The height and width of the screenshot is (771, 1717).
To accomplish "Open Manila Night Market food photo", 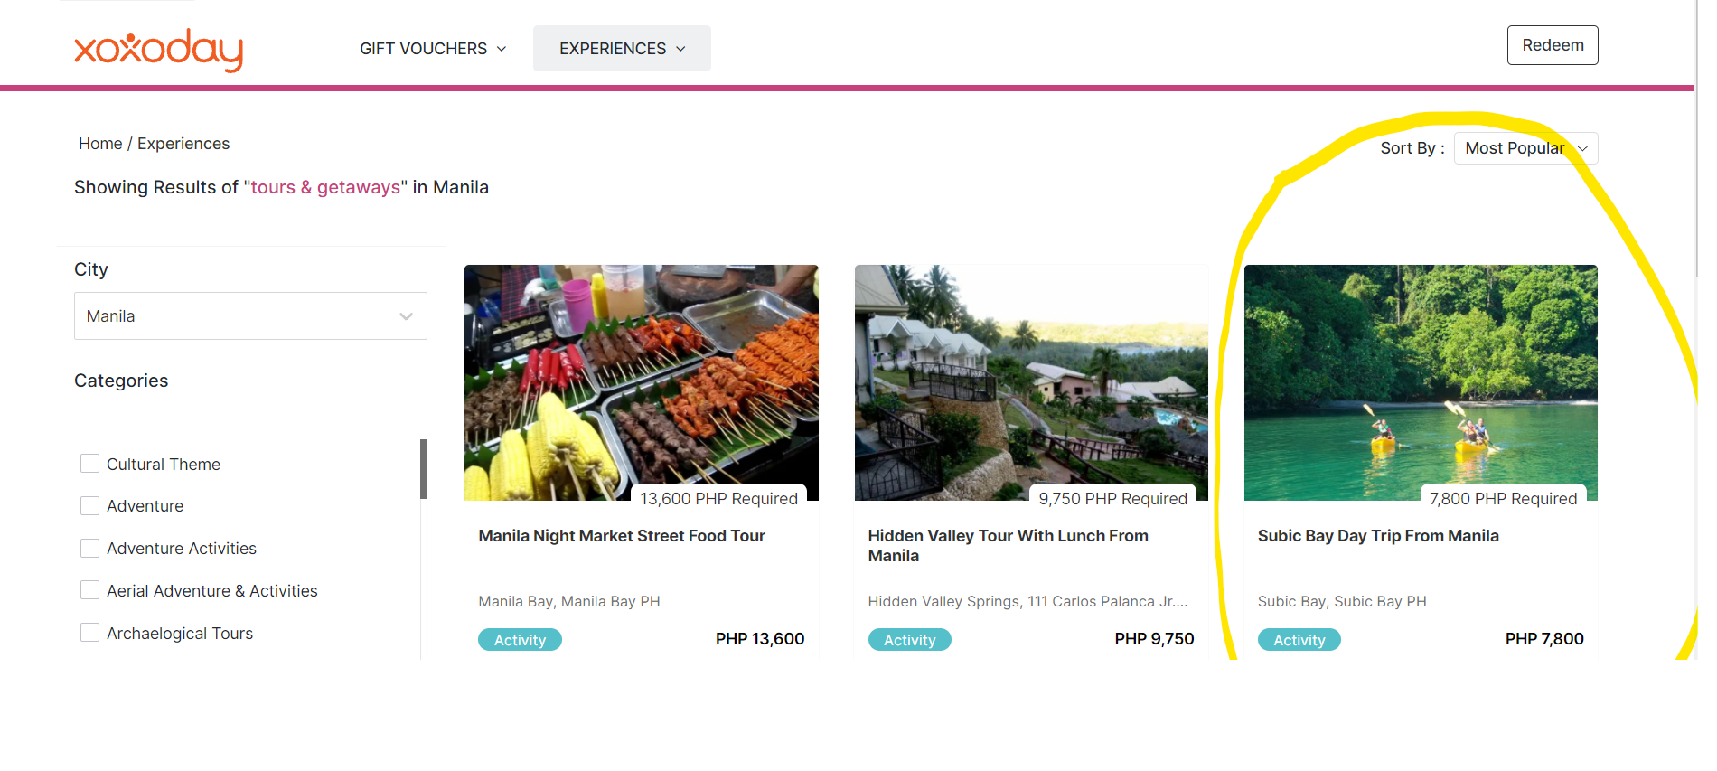I will (x=642, y=382).
